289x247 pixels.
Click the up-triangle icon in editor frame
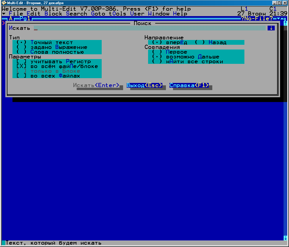point(282,18)
